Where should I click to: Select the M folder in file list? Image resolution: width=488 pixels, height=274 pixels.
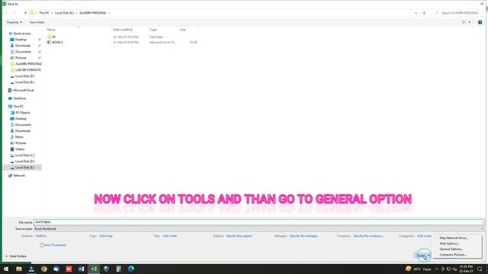click(x=53, y=37)
